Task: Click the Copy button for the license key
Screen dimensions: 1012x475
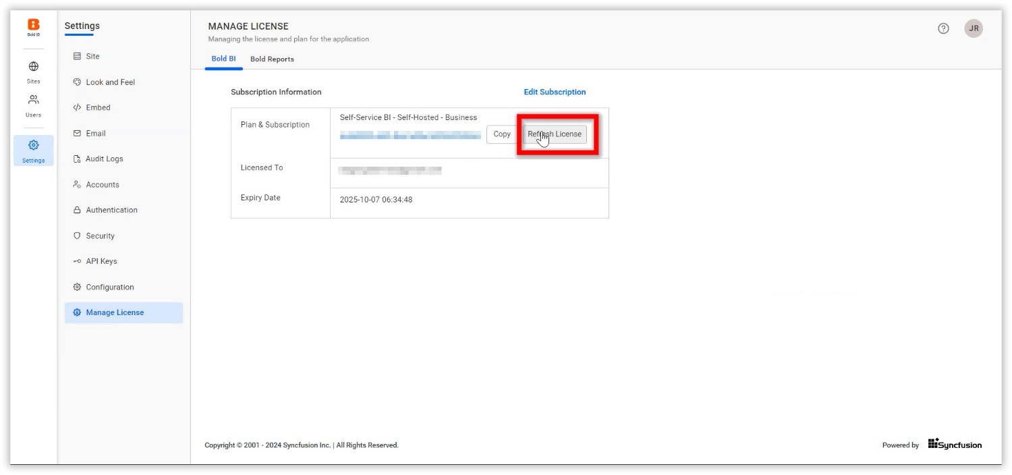Action: pos(501,134)
